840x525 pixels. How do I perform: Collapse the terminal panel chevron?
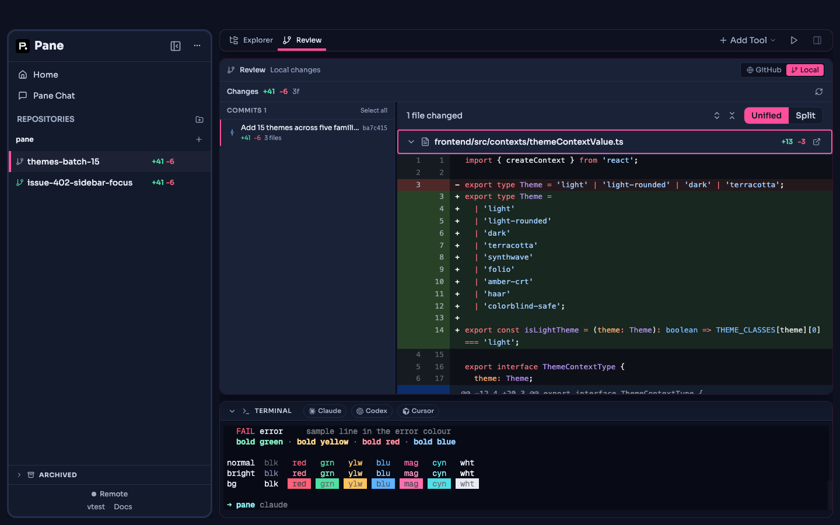pyautogui.click(x=232, y=411)
